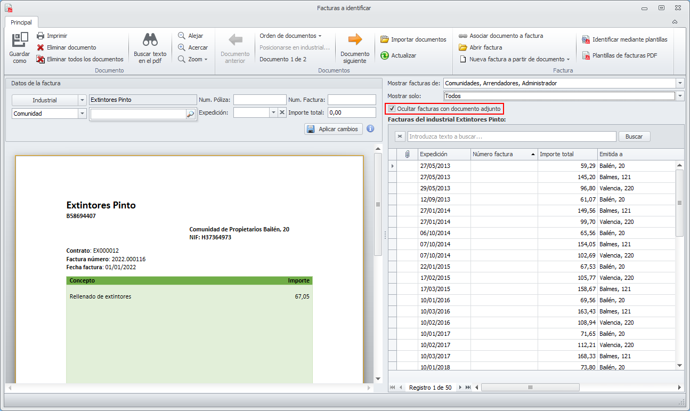
Task: Click Identificar mediante plantillas icon
Action: coord(586,39)
